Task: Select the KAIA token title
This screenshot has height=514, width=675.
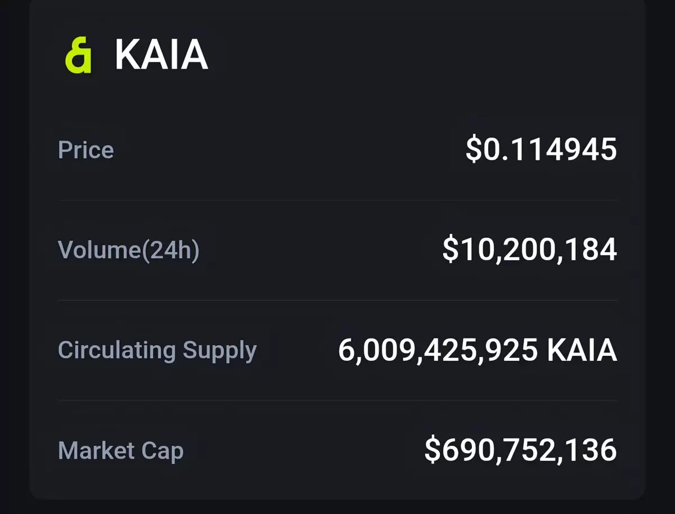Action: click(161, 55)
